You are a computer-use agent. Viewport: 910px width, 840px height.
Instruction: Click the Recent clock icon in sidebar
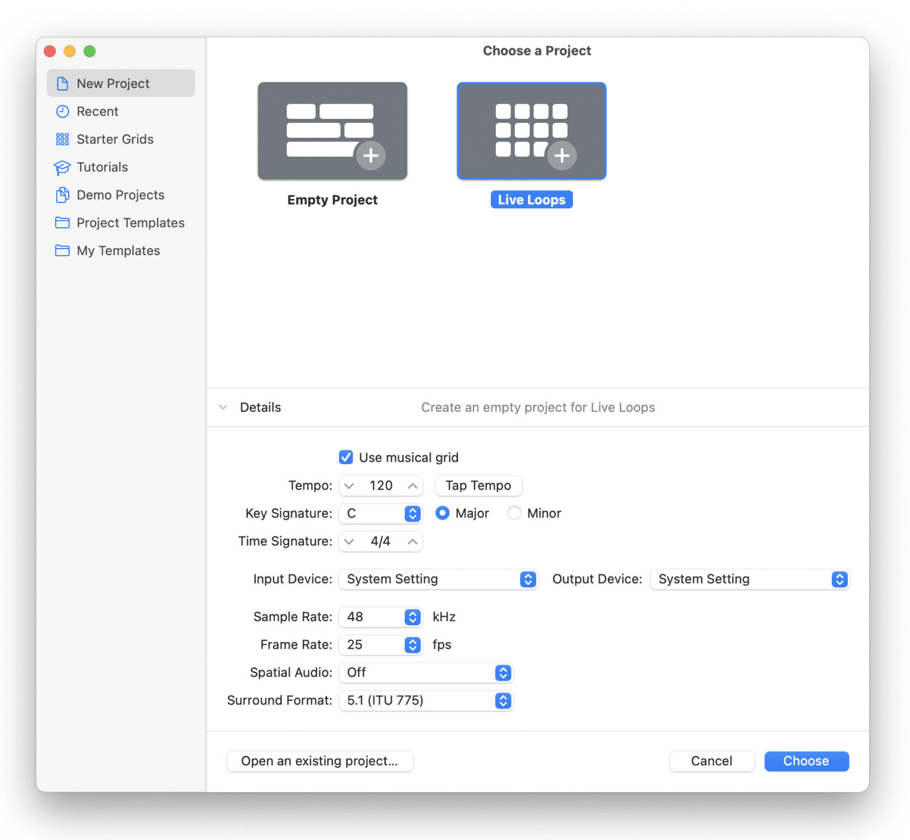(x=62, y=111)
